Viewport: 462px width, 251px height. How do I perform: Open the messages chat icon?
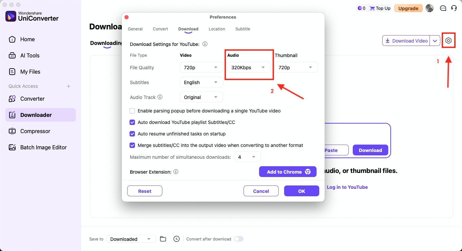tap(443, 8)
